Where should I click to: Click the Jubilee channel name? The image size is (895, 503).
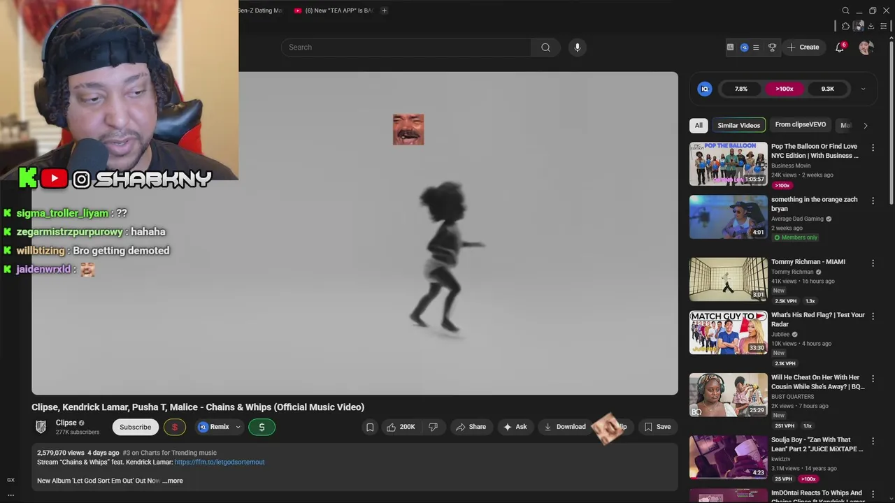[x=780, y=335]
